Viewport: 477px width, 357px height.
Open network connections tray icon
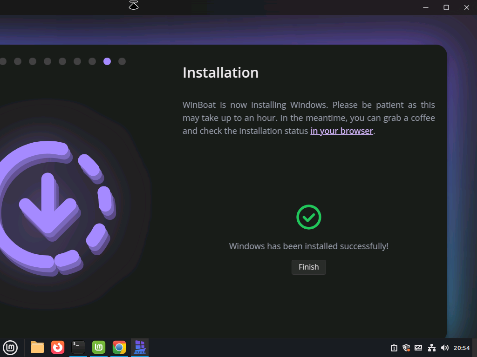(x=432, y=348)
